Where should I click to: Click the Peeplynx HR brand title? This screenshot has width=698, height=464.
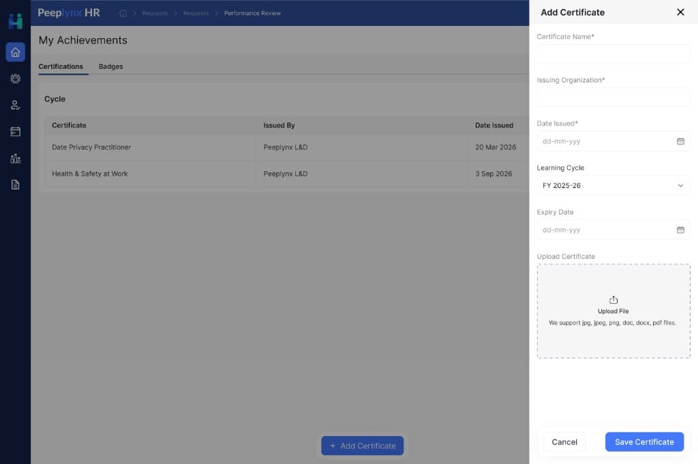(x=69, y=13)
